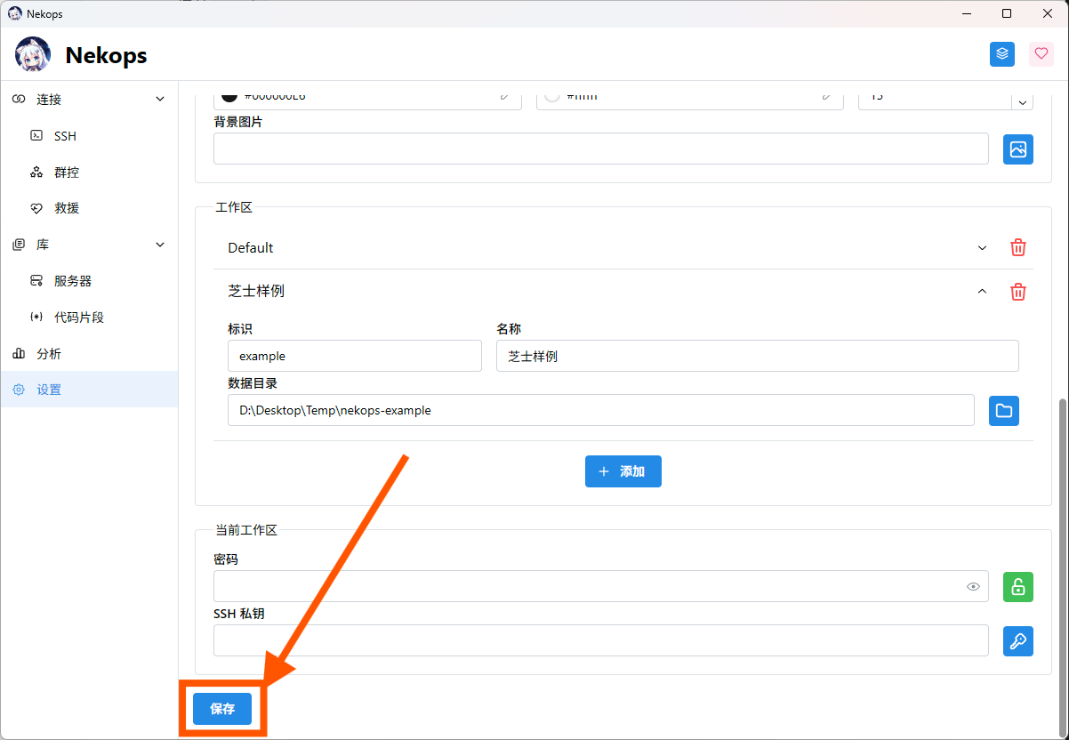Image resolution: width=1069 pixels, height=740 pixels.
Task: Collapse the 连接 sidebar section
Action: pyautogui.click(x=160, y=100)
